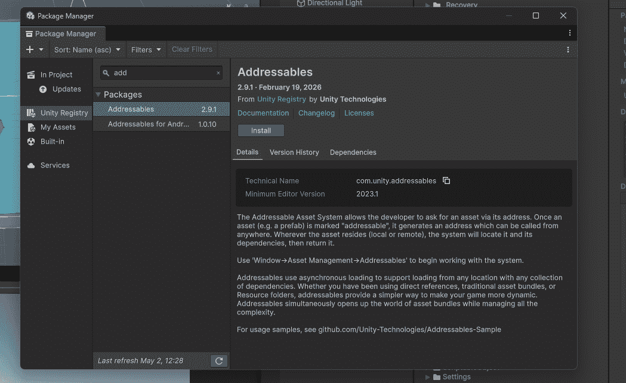Image resolution: width=626 pixels, height=383 pixels.
Task: Open Services in the sidebar
Action: pos(55,165)
